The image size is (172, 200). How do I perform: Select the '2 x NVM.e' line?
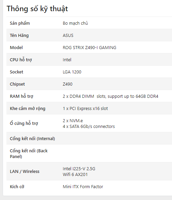click(x=73, y=120)
